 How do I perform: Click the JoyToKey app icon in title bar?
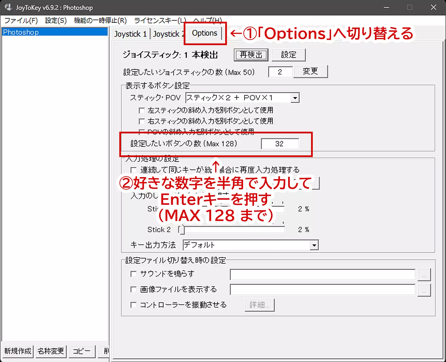click(x=8, y=7)
